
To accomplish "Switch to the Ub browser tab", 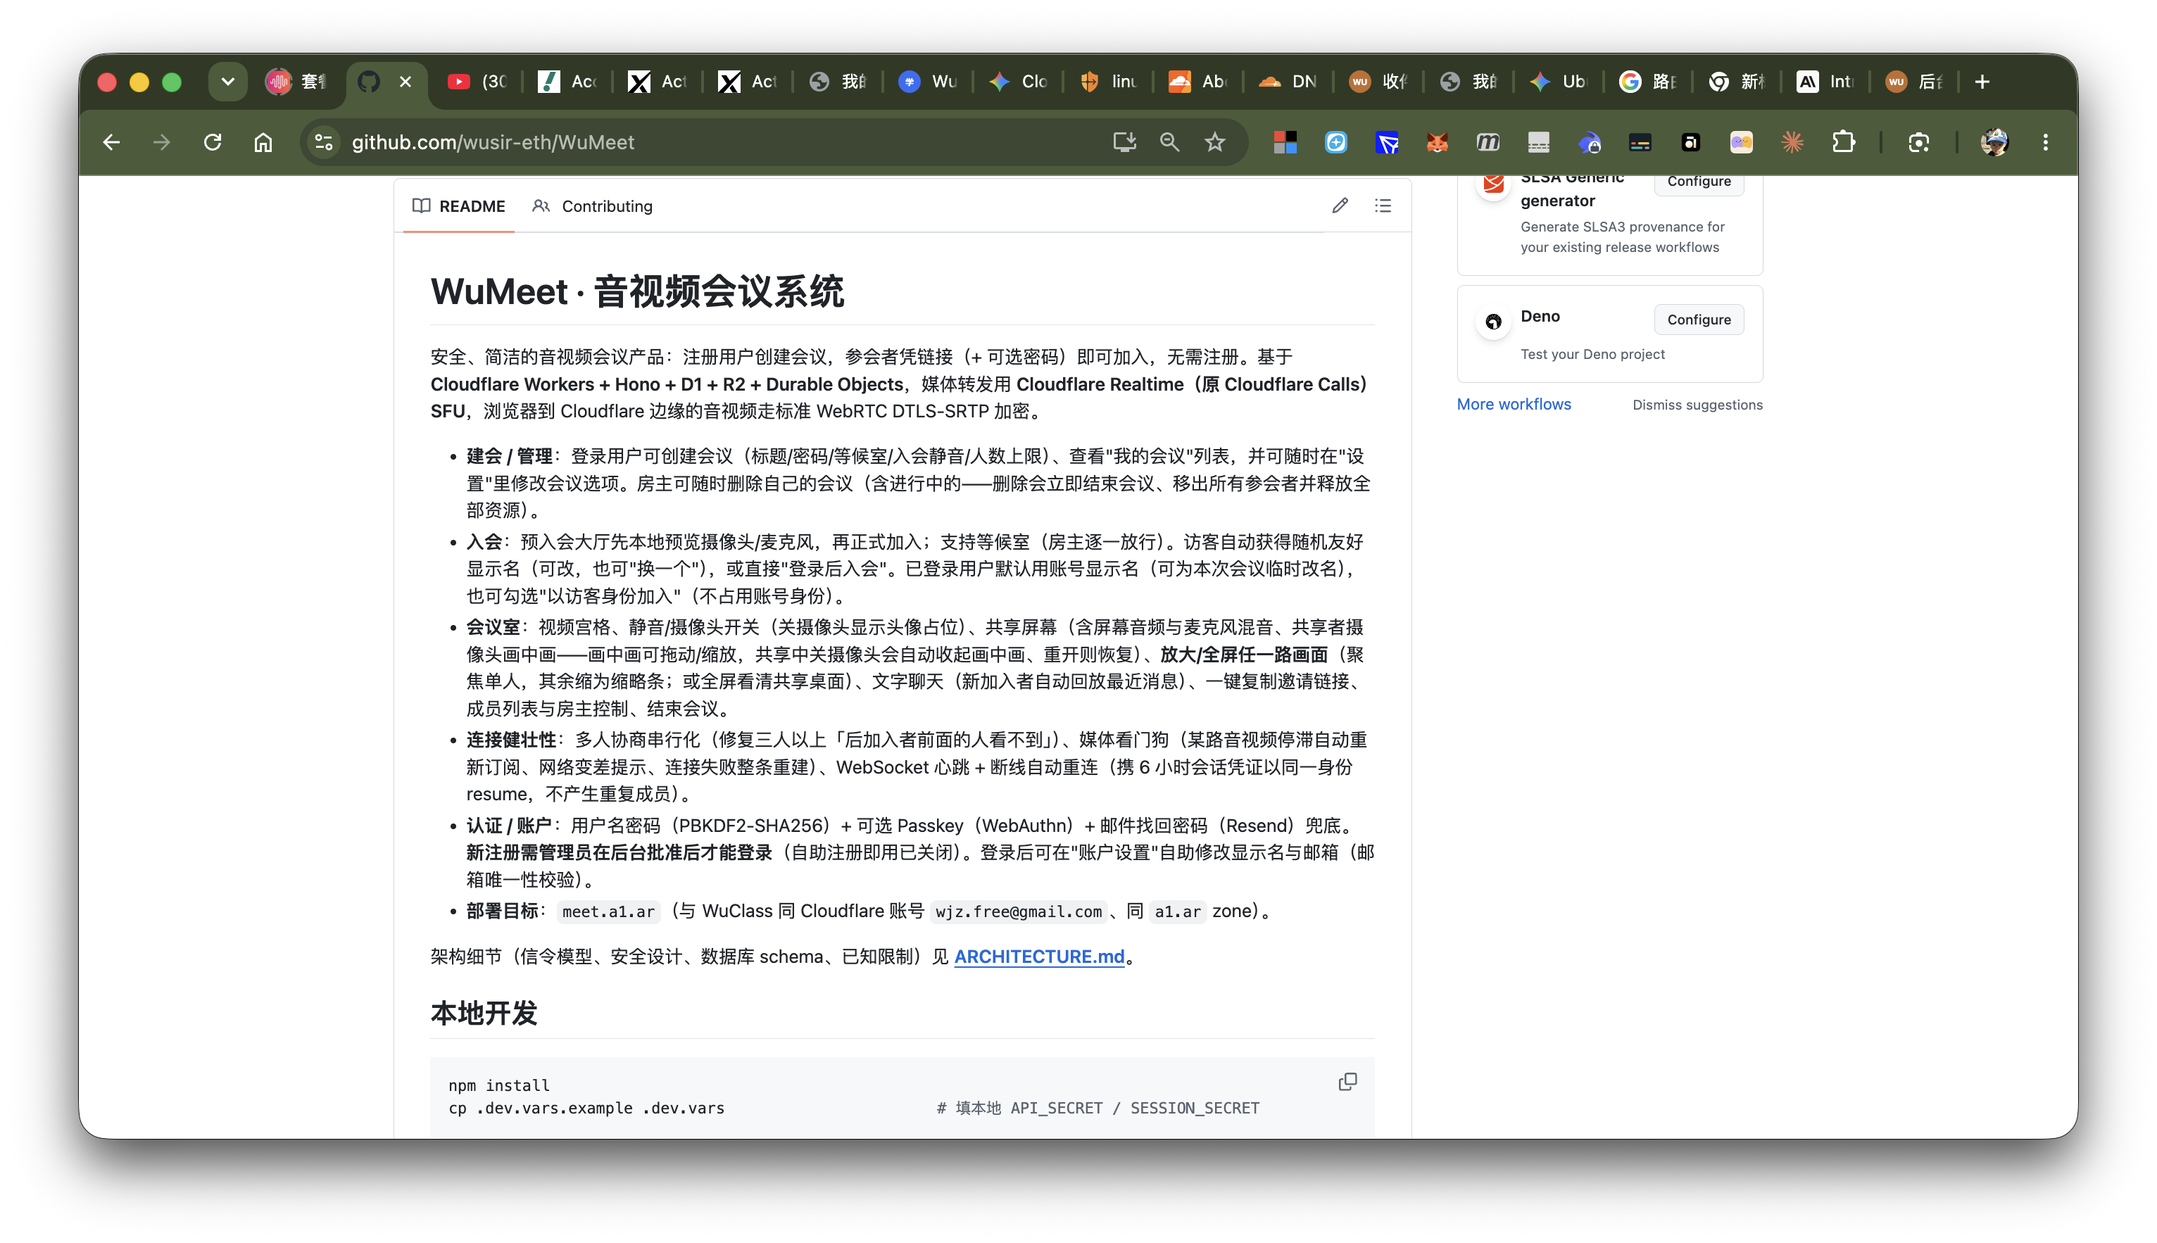I will point(1558,82).
